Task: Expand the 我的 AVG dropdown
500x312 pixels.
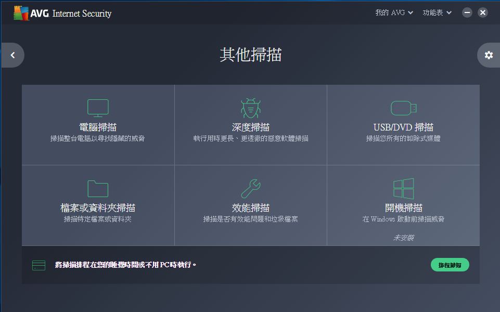Action: pyautogui.click(x=394, y=12)
